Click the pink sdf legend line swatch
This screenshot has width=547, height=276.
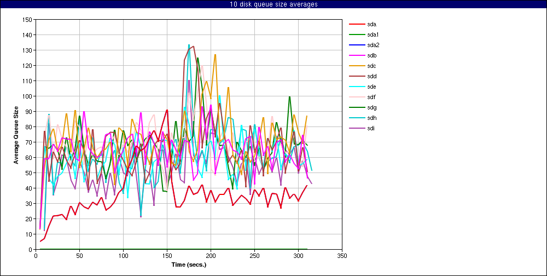click(356, 97)
